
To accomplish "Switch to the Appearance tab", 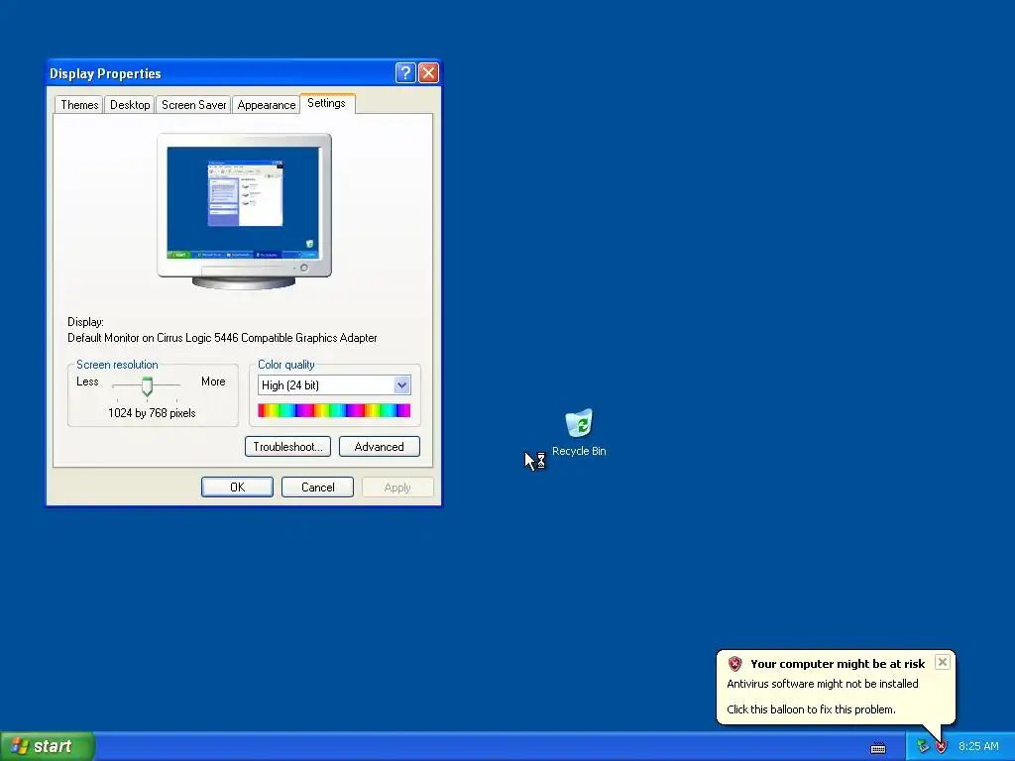I will (x=266, y=105).
